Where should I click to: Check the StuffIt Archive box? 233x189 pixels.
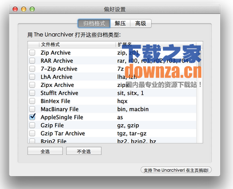[x=32, y=93]
